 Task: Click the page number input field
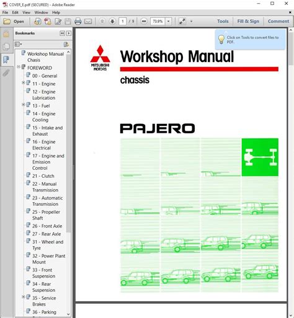(123, 21)
